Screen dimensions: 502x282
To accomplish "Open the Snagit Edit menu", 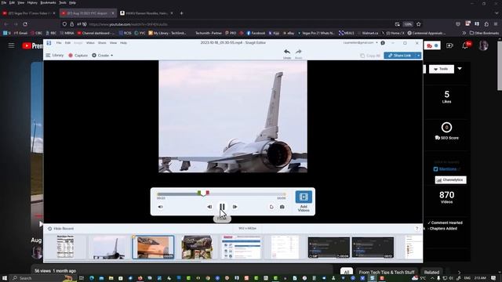I will click(x=67, y=43).
